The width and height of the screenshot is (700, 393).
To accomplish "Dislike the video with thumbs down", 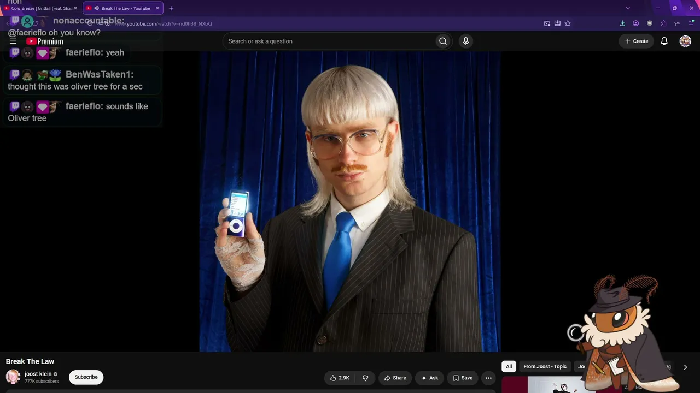I will pyautogui.click(x=365, y=378).
